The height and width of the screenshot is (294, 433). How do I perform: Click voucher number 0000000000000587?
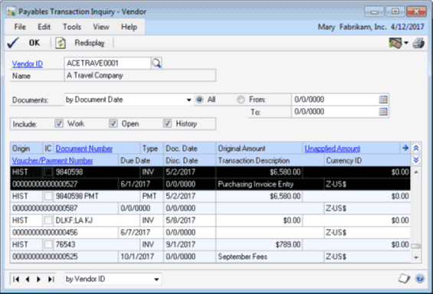(44, 208)
